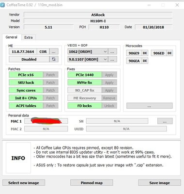Click Apply button for NVMe fix

(x=109, y=82)
